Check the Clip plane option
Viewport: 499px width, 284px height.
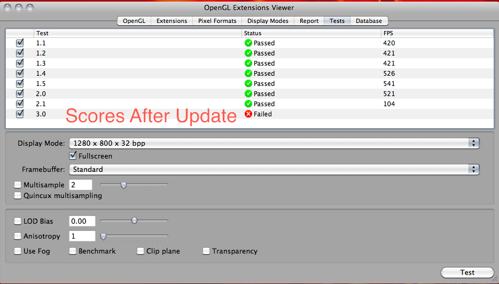pyautogui.click(x=141, y=251)
